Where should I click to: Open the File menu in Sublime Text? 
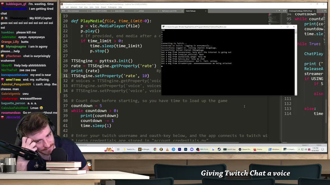pos(62,7)
